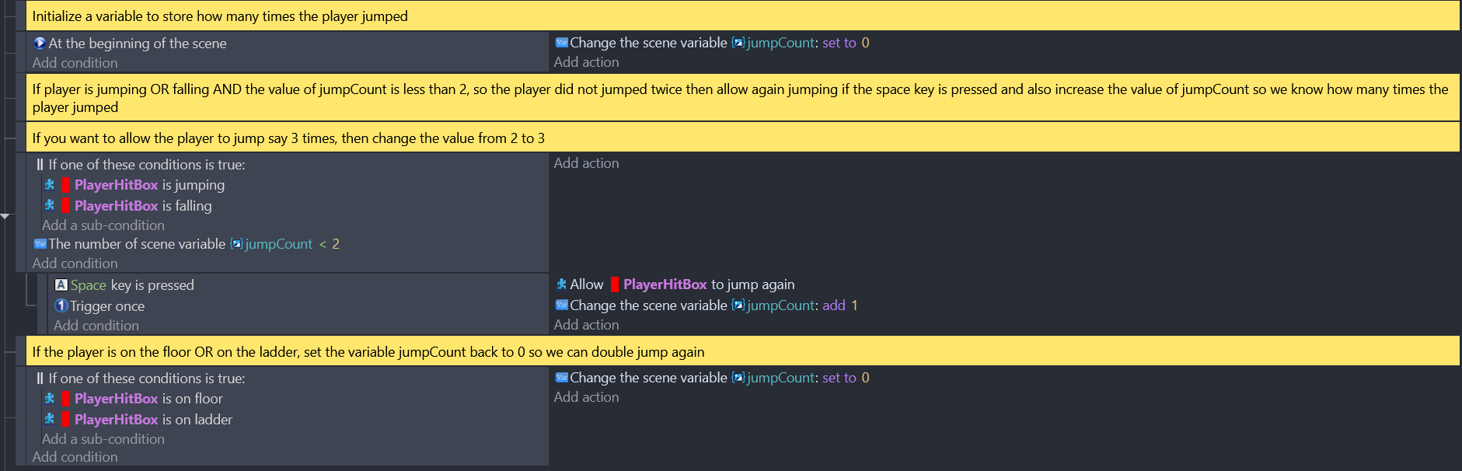
Task: Click the Space key keyboard icon
Action: click(61, 285)
